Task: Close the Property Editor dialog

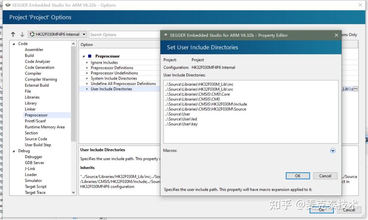Action: [336, 35]
